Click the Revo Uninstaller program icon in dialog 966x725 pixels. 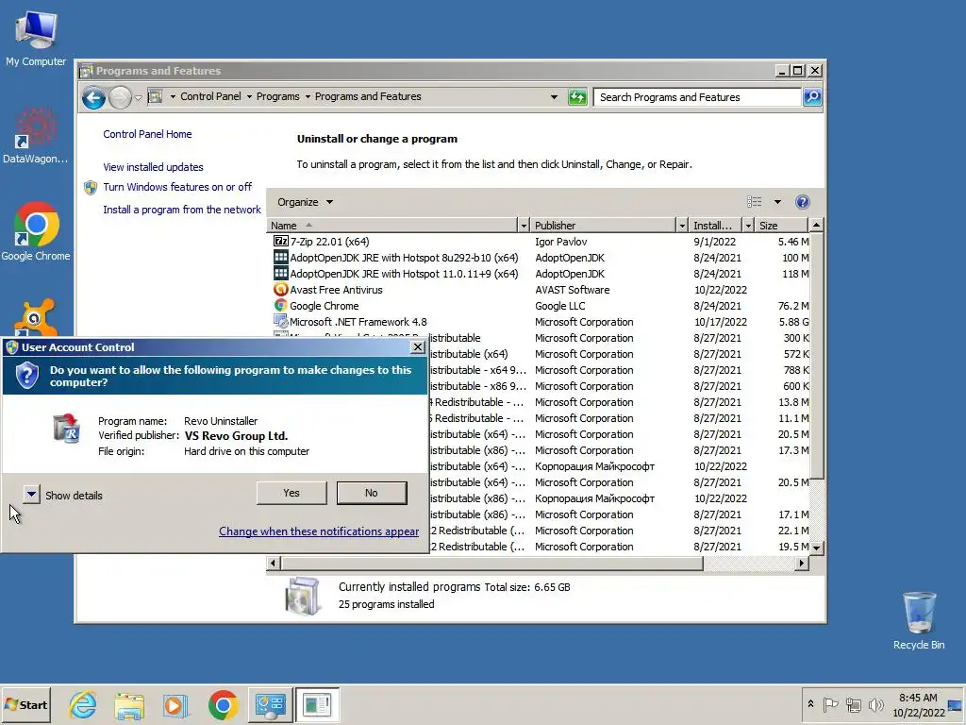coord(67,429)
